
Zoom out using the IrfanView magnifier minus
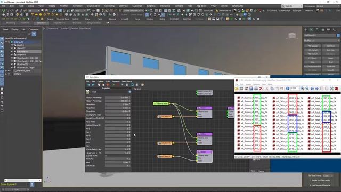(x=307, y=89)
